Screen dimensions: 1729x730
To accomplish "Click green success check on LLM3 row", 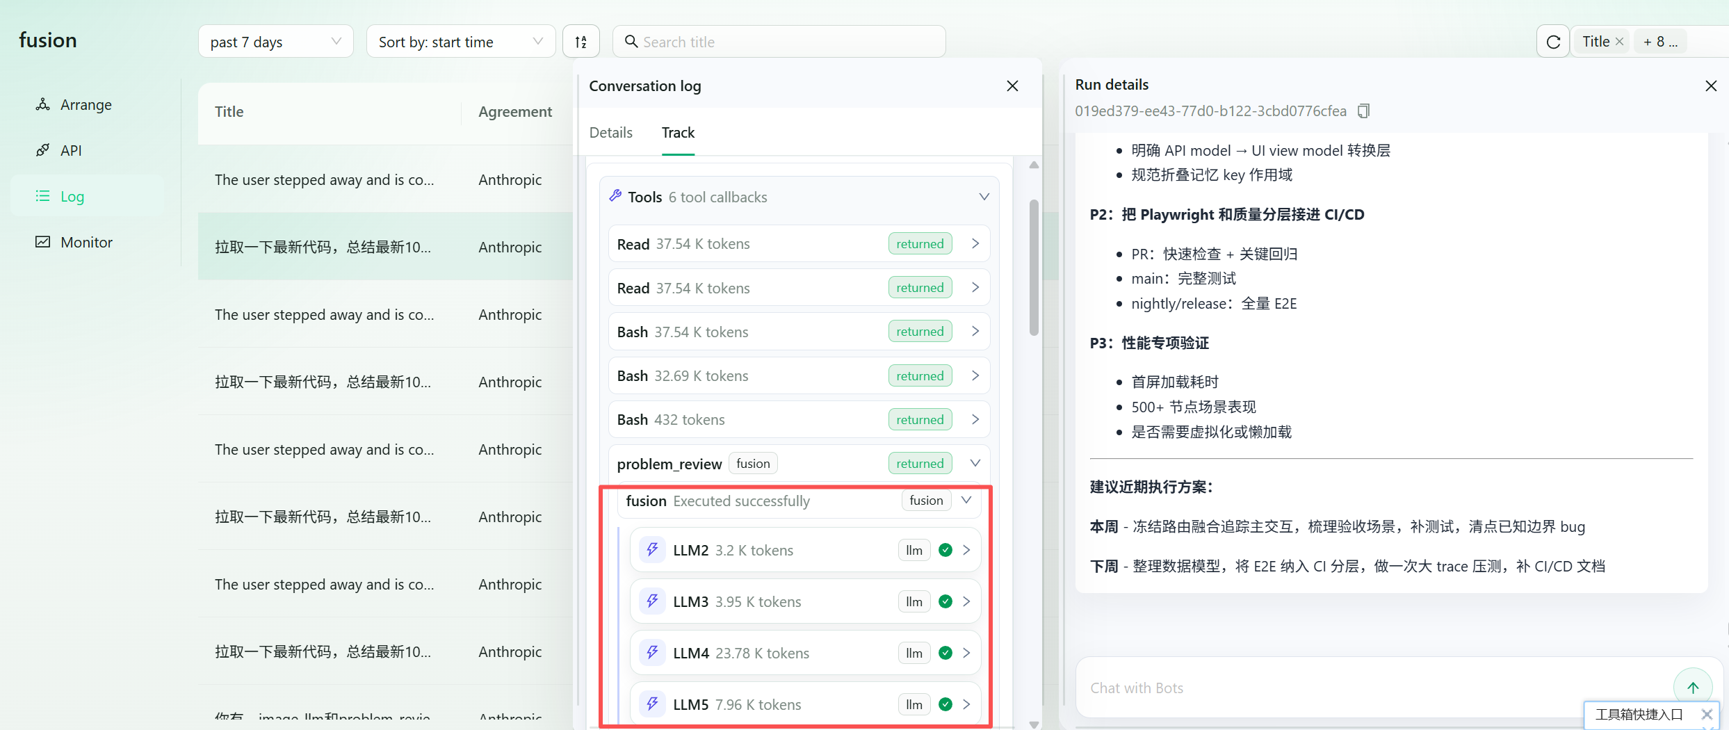I will (945, 601).
